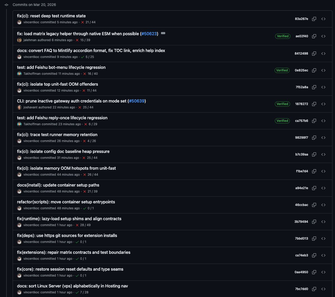Click Verified badge on commit 0e825ec
Viewport: 335px width, 297px height.
point(282,70)
